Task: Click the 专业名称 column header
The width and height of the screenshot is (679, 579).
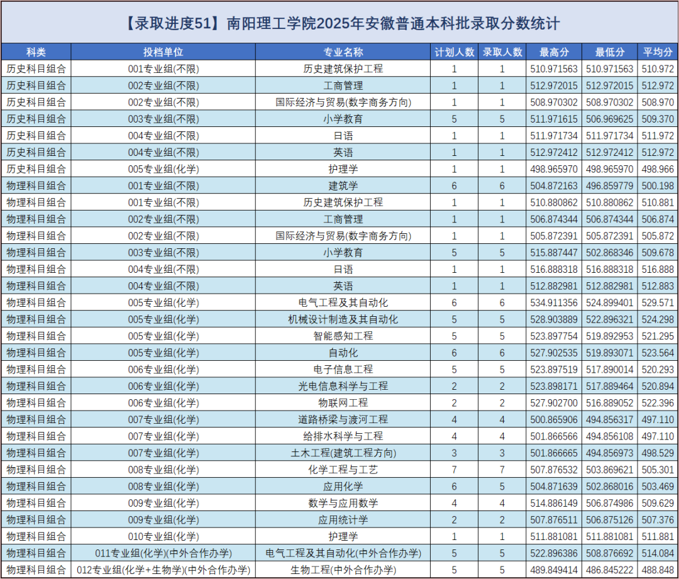Action: (343, 52)
